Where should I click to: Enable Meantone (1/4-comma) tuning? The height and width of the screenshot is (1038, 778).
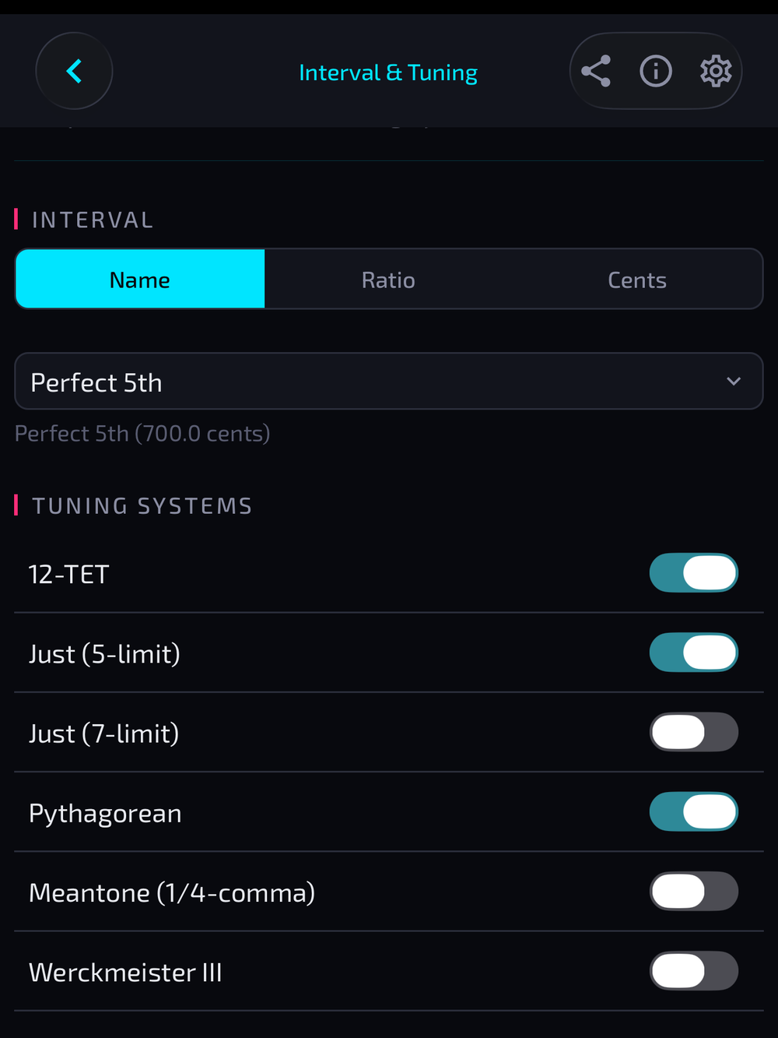693,891
